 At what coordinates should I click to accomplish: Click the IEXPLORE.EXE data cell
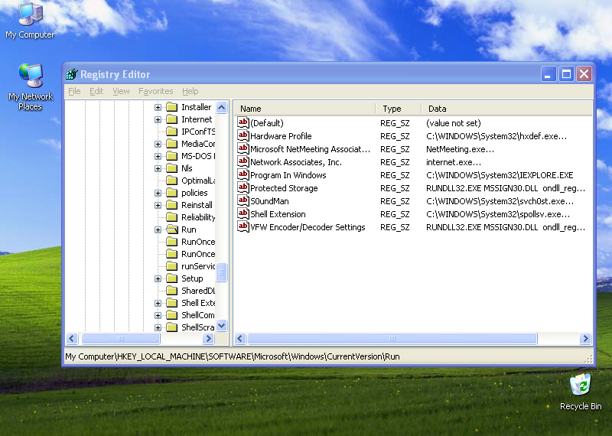500,175
